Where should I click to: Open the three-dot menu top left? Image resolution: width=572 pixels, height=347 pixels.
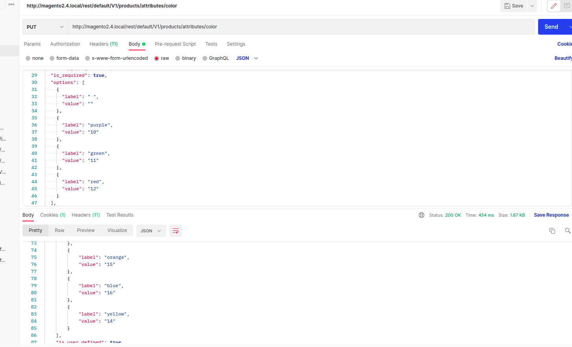[11, 4]
